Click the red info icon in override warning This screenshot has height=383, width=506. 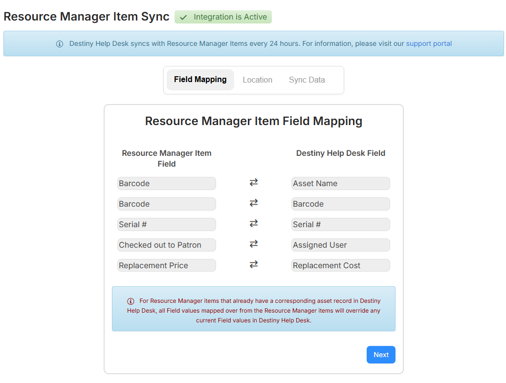point(131,301)
